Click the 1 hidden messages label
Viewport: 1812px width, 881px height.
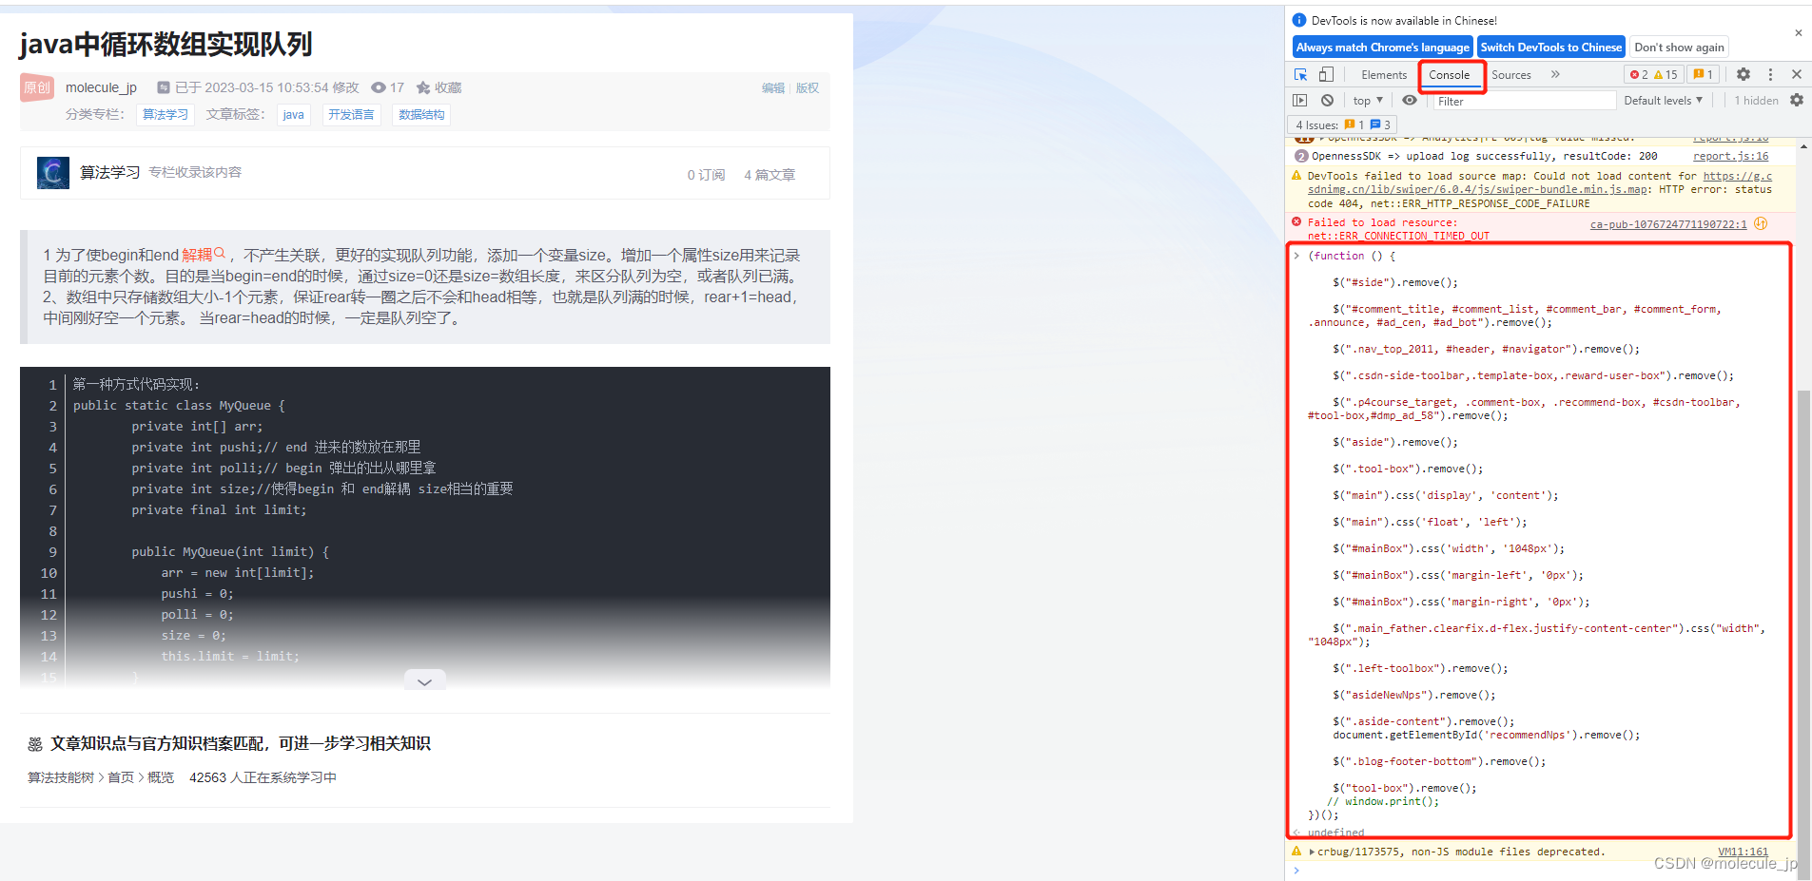point(1756,100)
